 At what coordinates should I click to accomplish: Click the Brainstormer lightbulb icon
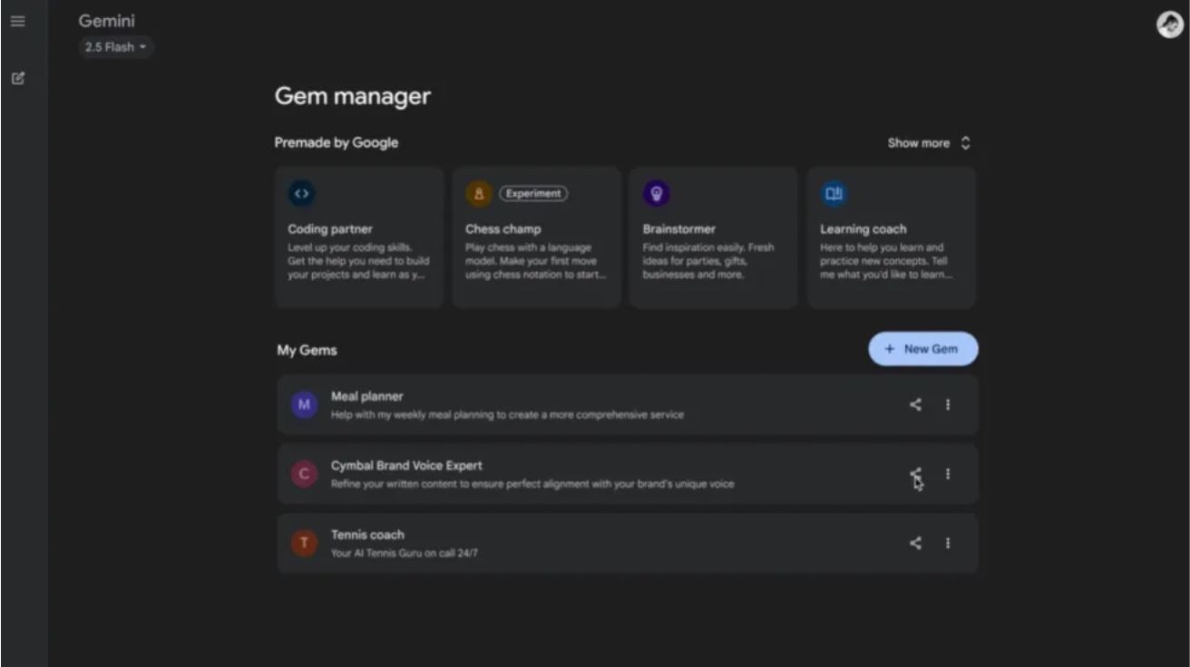(x=657, y=193)
